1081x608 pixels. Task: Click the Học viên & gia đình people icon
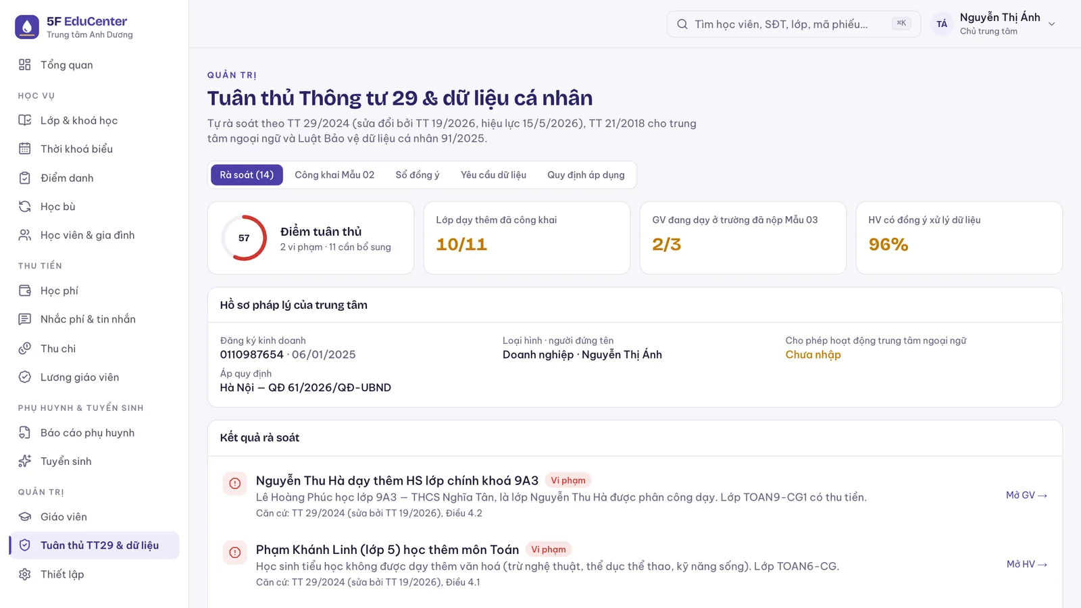click(x=25, y=235)
